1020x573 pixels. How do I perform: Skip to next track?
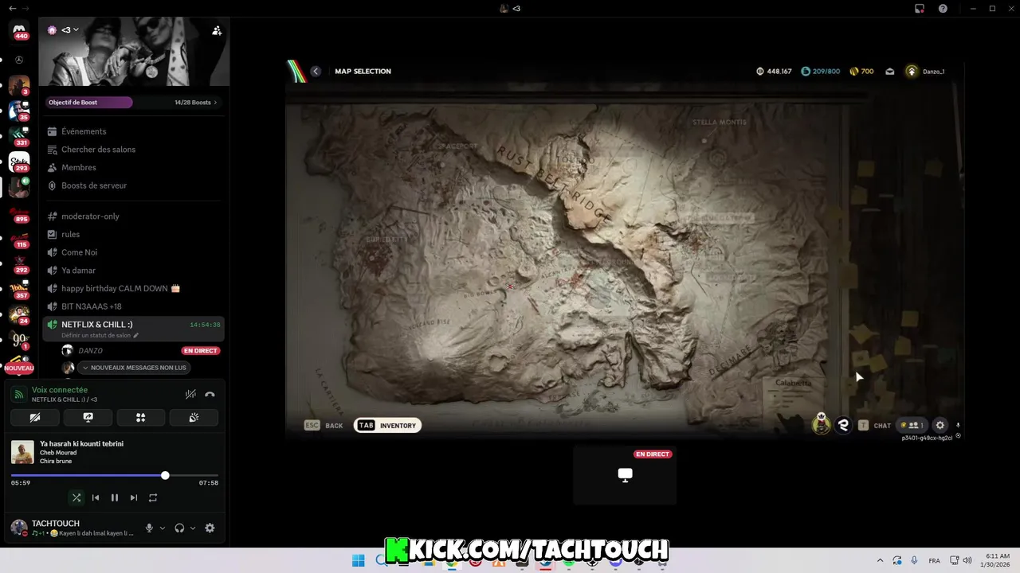[134, 497]
